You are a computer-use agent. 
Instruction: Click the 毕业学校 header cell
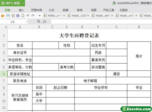click(101, 88)
